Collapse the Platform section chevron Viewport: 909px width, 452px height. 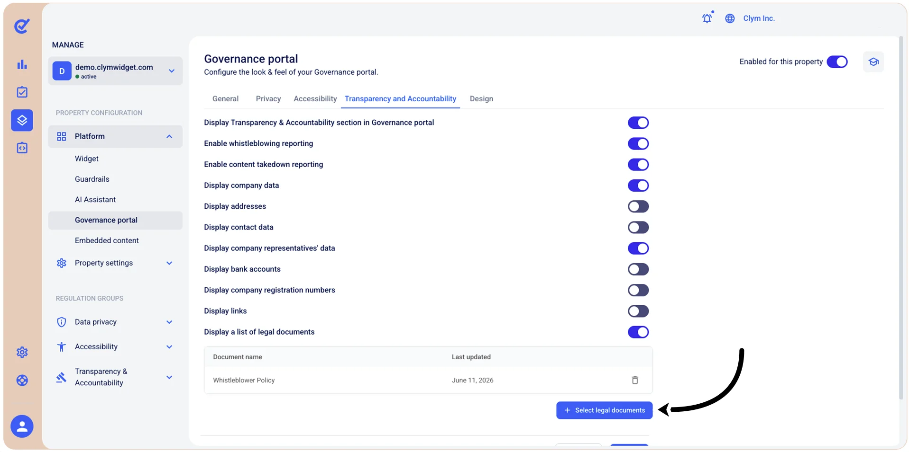[x=169, y=136]
